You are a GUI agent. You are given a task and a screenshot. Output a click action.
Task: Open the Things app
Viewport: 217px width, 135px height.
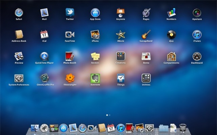121,78
